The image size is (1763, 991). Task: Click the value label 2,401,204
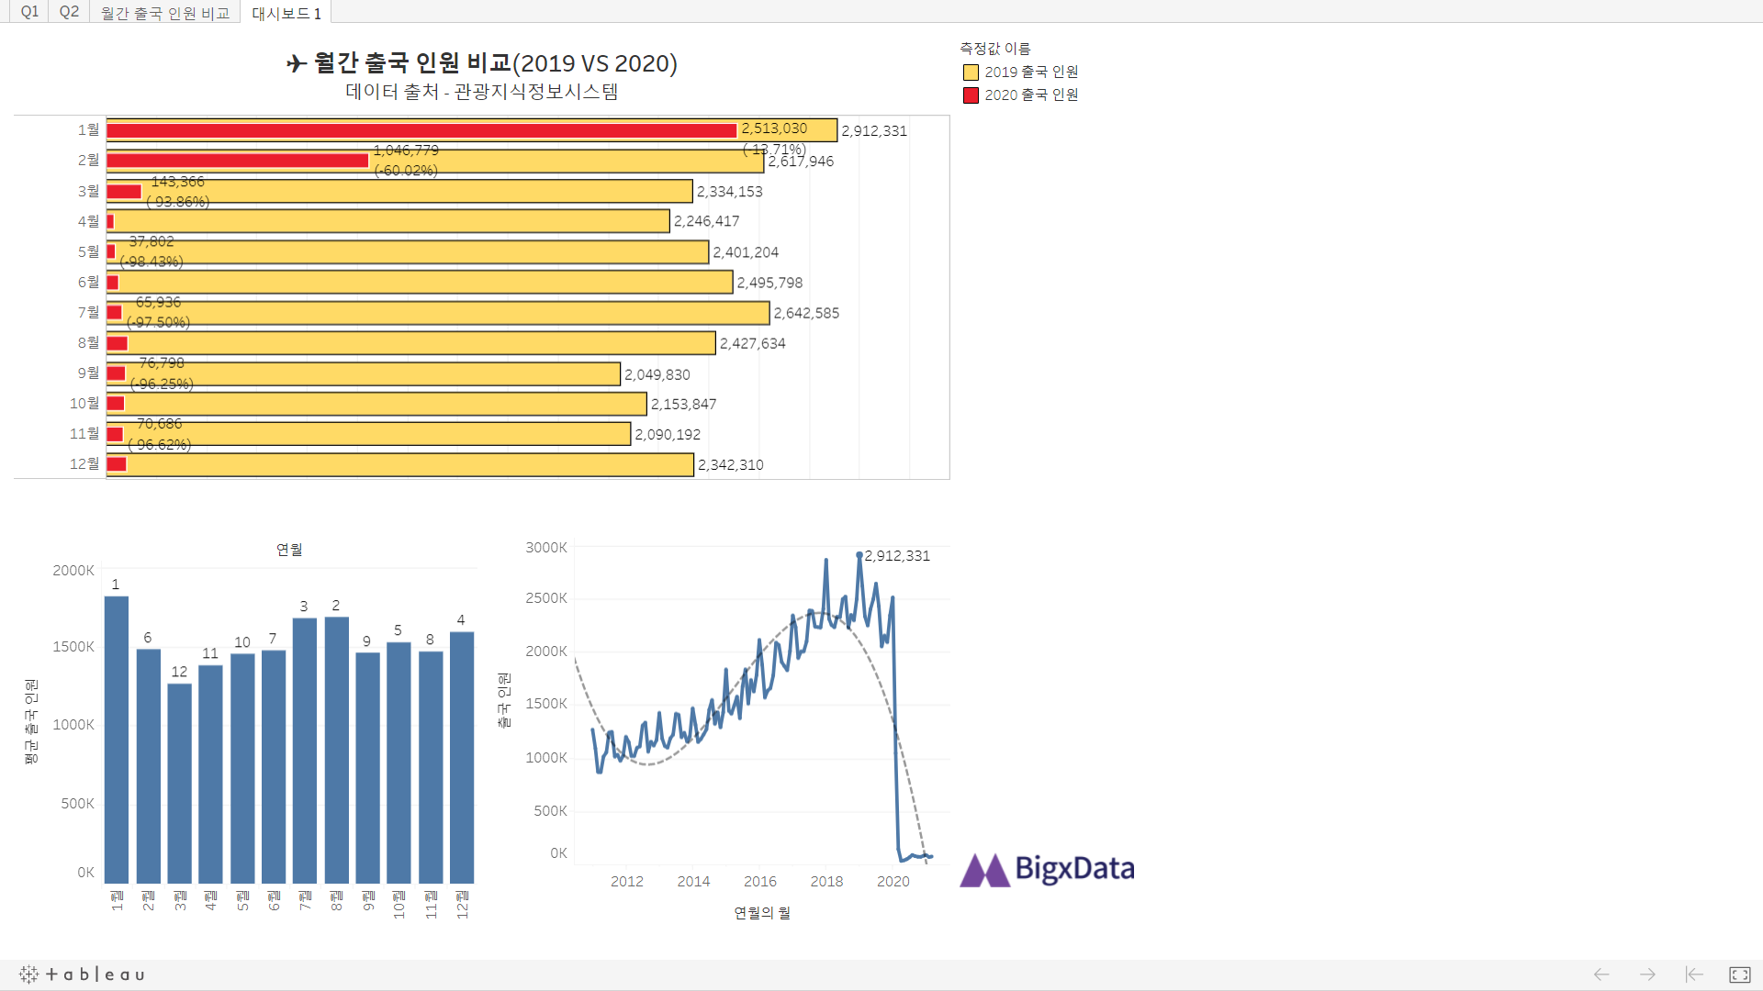click(x=746, y=252)
